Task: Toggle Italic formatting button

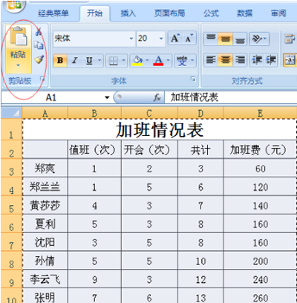Action: (x=75, y=60)
